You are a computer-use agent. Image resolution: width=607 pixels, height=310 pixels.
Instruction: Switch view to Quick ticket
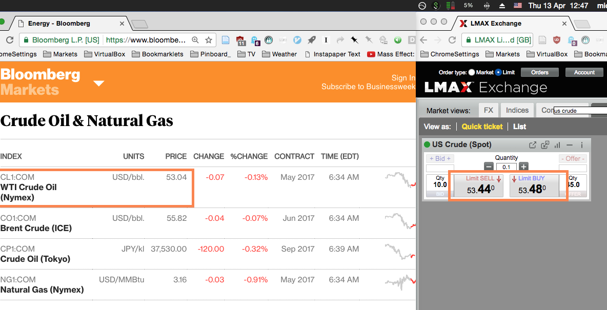coord(482,127)
